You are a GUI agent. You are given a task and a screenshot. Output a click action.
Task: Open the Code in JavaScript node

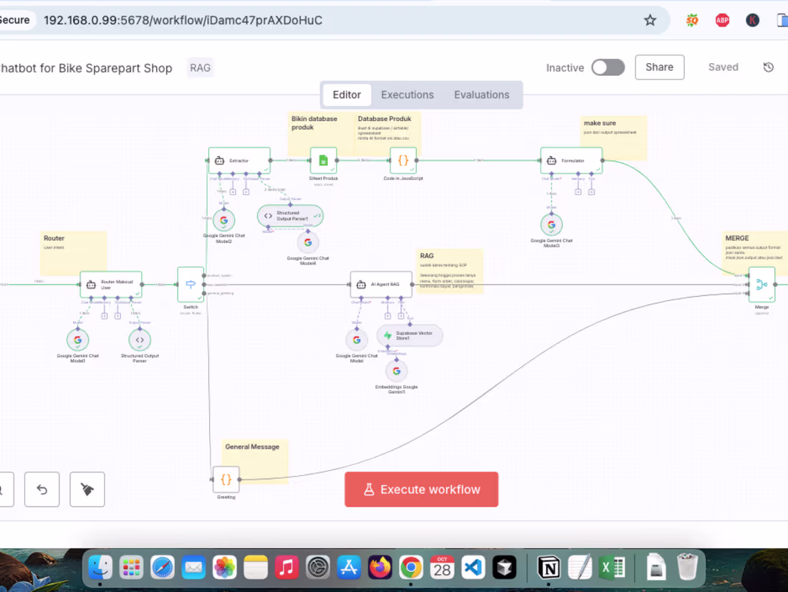(x=402, y=161)
